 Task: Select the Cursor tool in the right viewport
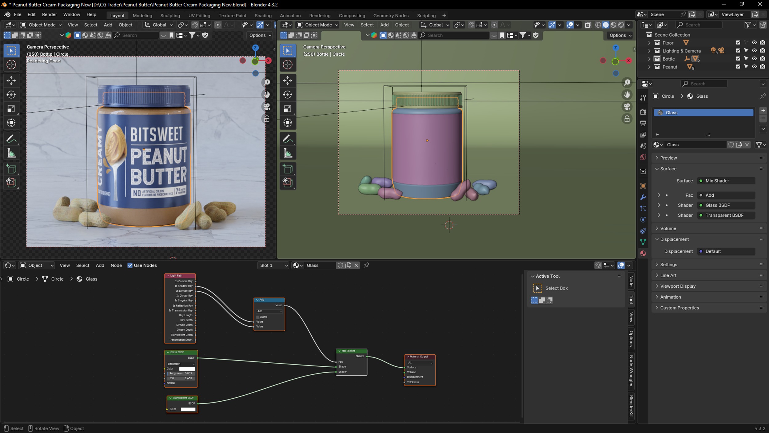[x=288, y=65]
